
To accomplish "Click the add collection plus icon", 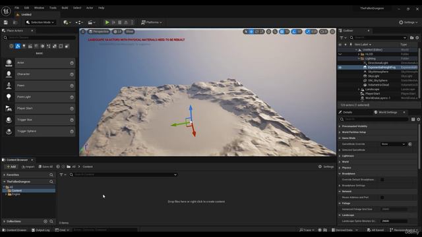I will point(45,221).
